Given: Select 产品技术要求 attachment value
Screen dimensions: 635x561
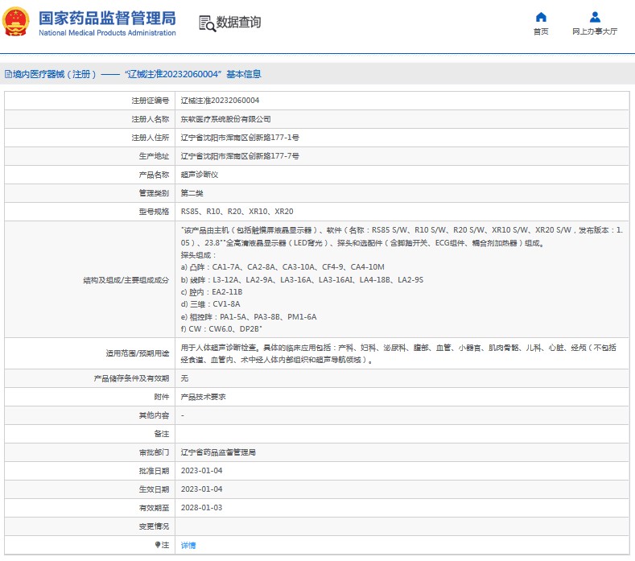Looking at the screenshot, I should 203,397.
